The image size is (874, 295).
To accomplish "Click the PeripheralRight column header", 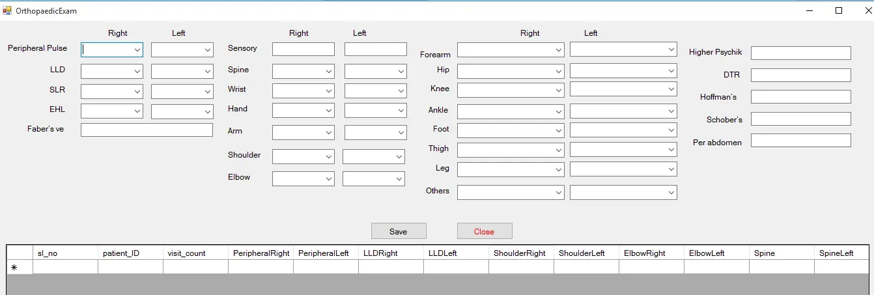I will click(x=261, y=253).
